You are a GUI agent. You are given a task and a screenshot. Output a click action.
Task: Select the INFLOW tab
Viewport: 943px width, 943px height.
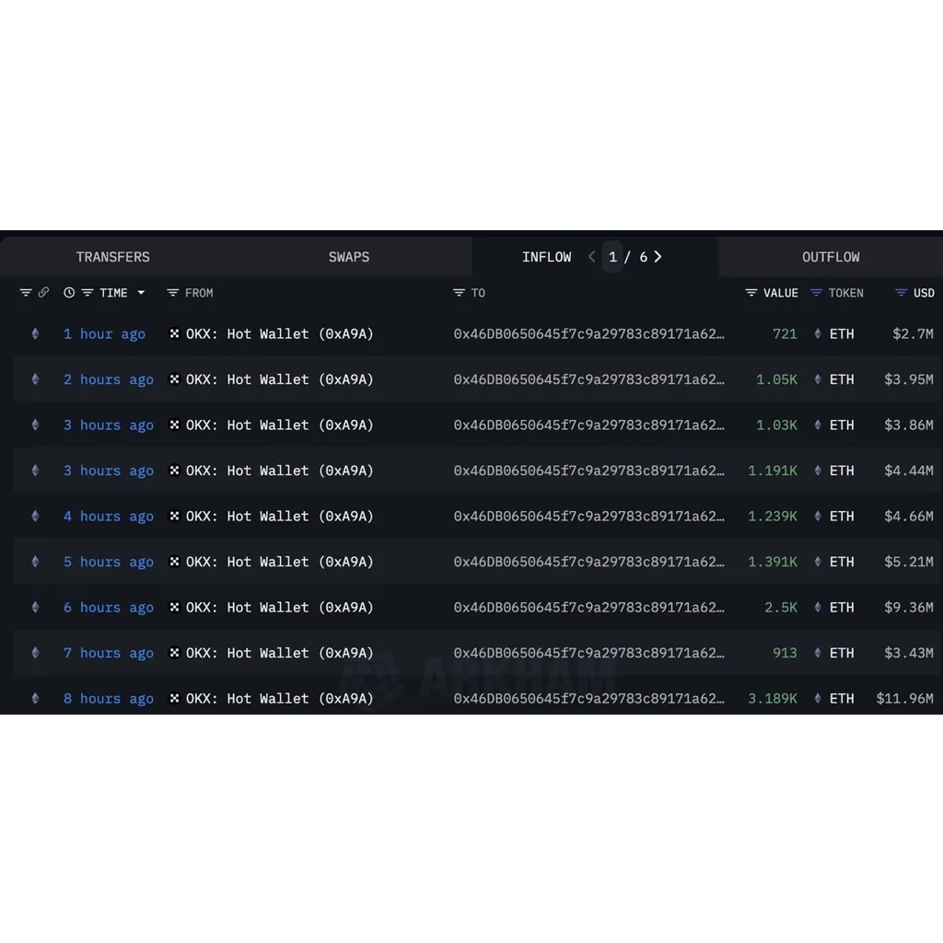(x=547, y=257)
